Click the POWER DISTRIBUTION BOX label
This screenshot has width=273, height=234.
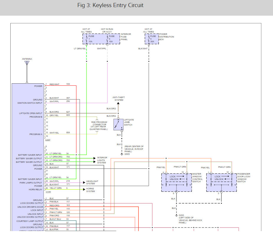pos(166,37)
